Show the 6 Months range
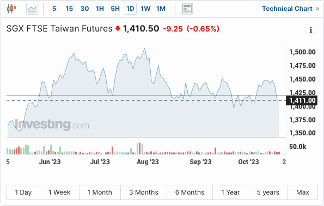 tap(189, 192)
